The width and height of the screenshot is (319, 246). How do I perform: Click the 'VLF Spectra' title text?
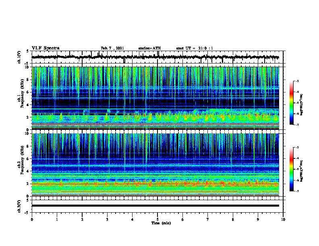(x=46, y=48)
